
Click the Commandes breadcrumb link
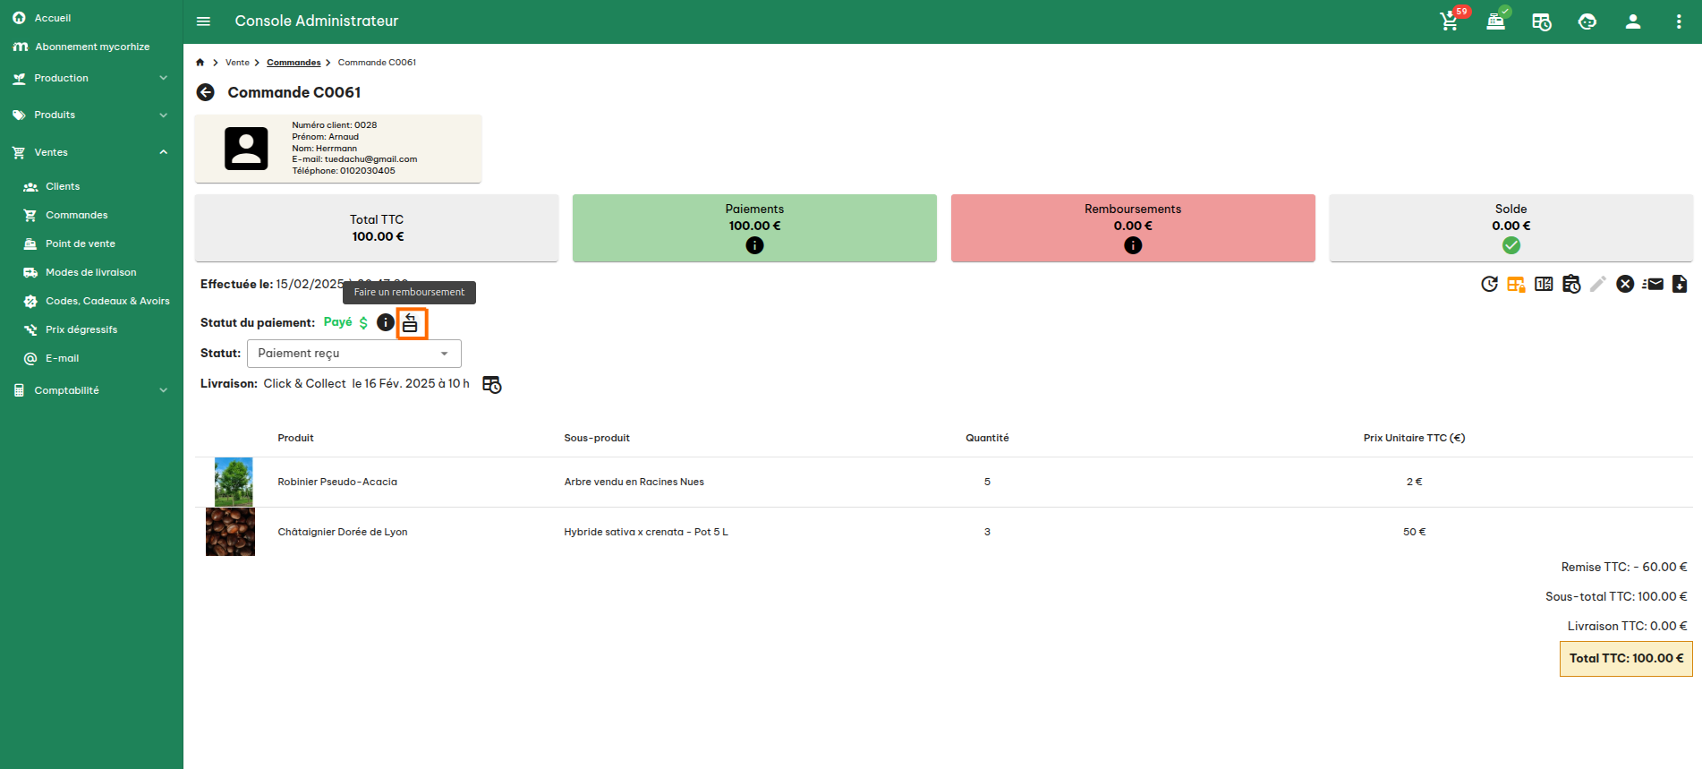294,63
